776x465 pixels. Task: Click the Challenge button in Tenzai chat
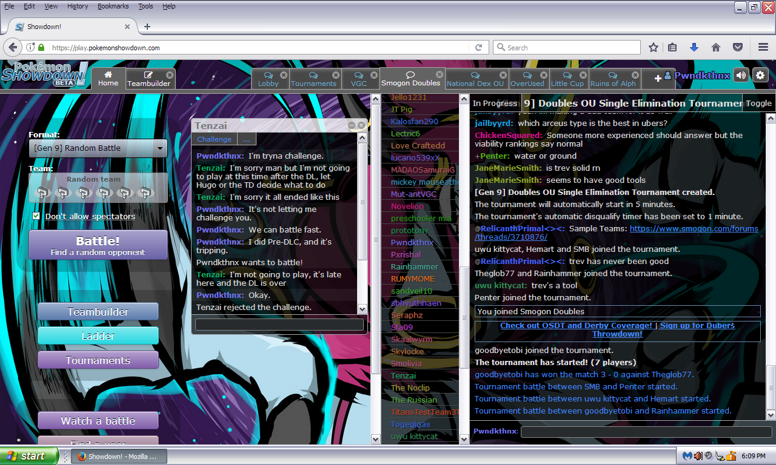point(214,139)
